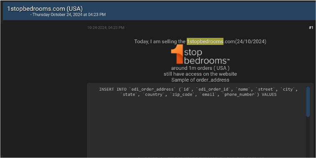Click the code line containing phone_number VALUES
The height and width of the screenshot is (158, 316).
[x=198, y=94]
